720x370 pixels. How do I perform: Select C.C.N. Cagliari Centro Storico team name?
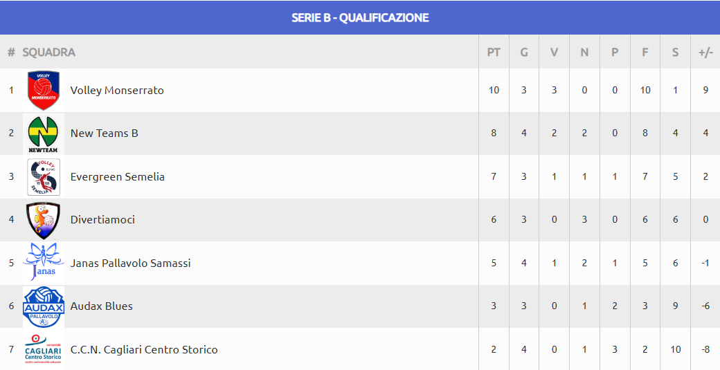[144, 349]
